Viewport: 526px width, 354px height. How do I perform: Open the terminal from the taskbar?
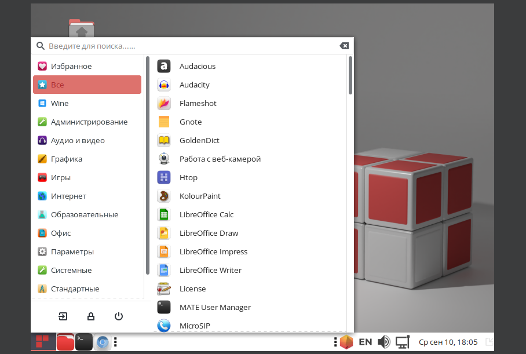[x=83, y=342]
